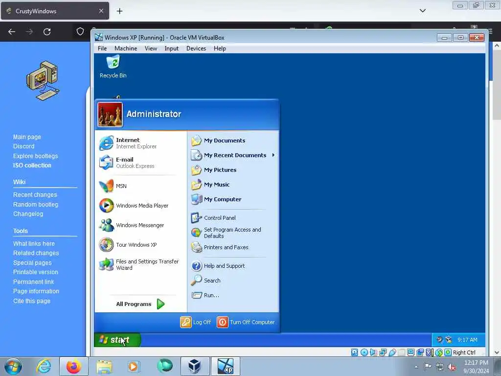
Task: Open the Recent changes link
Action: (x=35, y=195)
